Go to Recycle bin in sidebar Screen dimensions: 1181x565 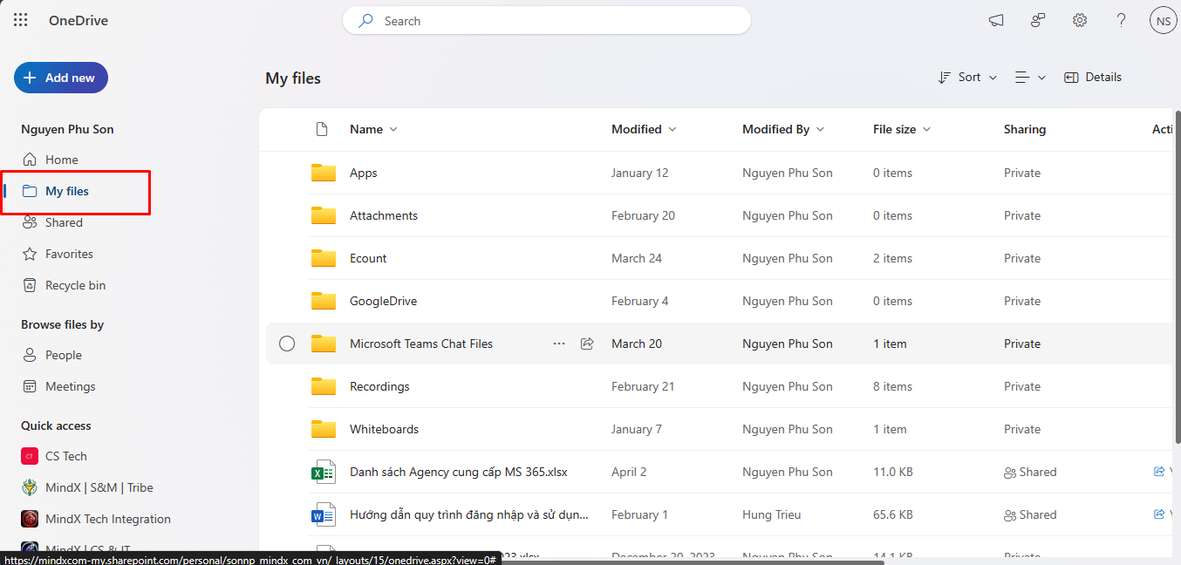click(75, 285)
